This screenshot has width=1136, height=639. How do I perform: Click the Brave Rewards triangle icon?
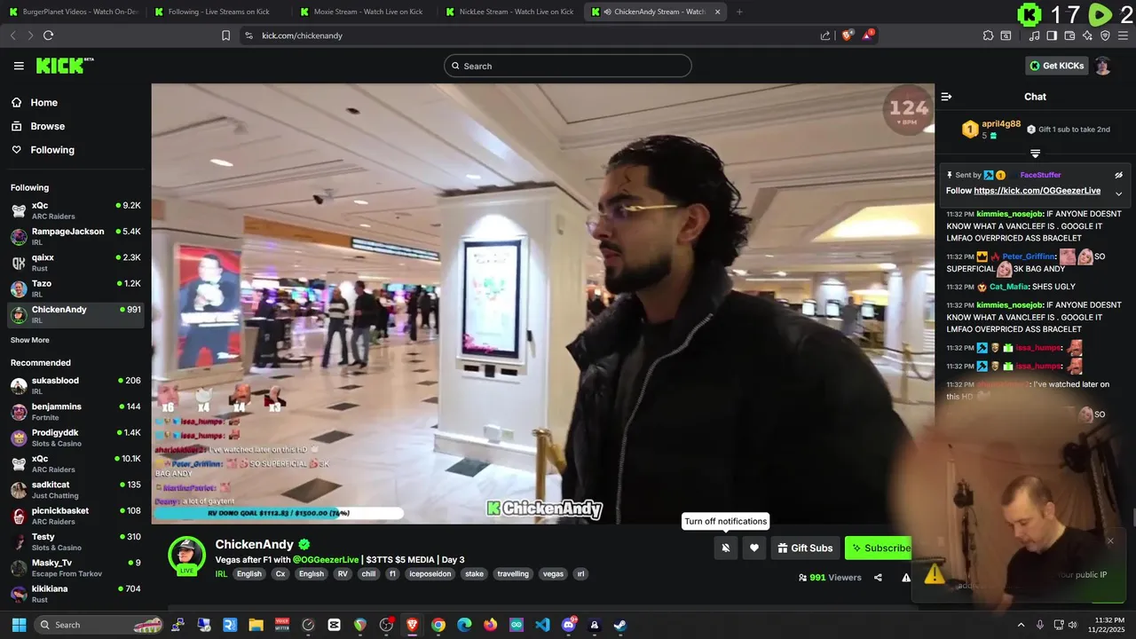pyautogui.click(x=869, y=35)
